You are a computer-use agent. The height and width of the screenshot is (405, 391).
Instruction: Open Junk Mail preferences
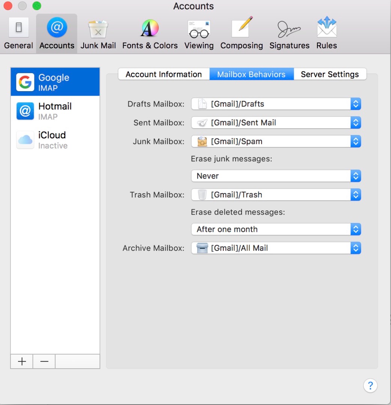pos(98,34)
